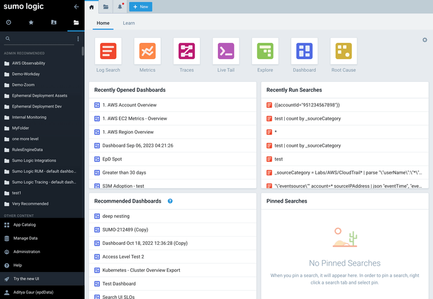433x299 pixels.
Task: Run the recent search named test
Action: click(345, 159)
